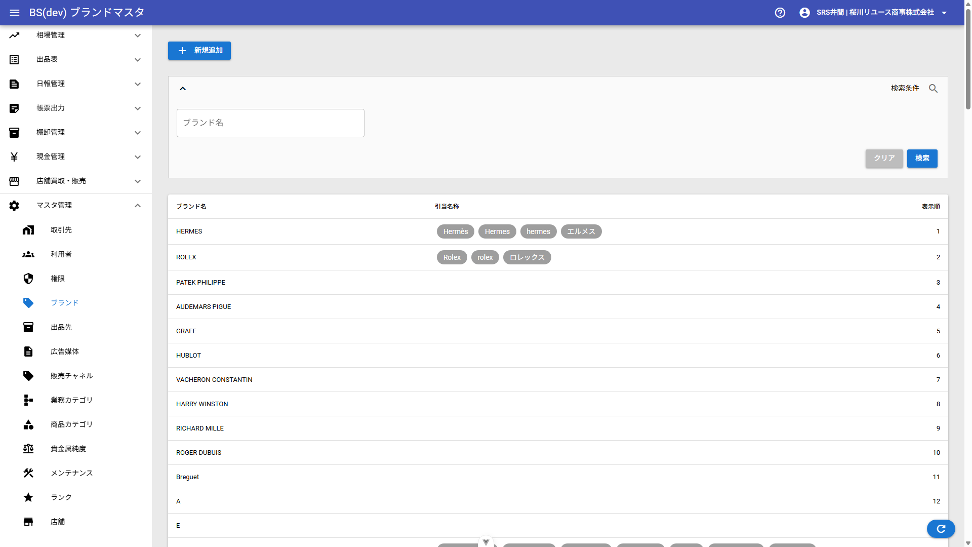This screenshot has width=972, height=547.
Task: Click the 業務カテゴリ tree icon
Action: pyautogui.click(x=28, y=401)
